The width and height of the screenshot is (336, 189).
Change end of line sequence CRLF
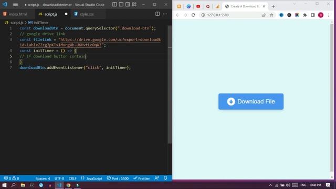[72, 178]
